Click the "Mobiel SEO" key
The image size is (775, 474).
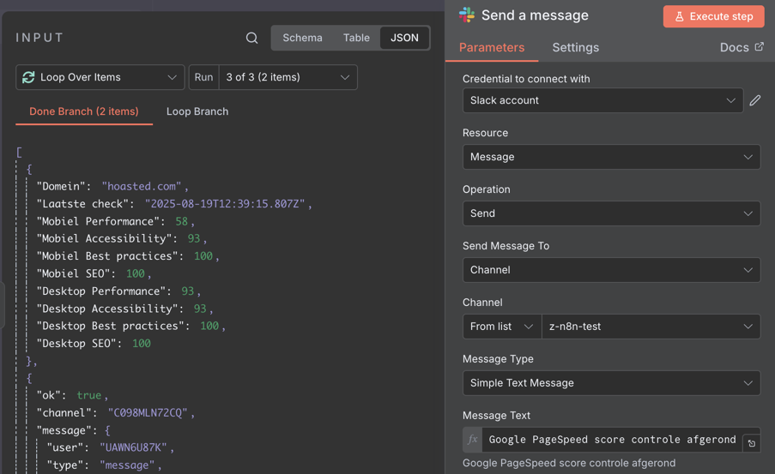73,273
